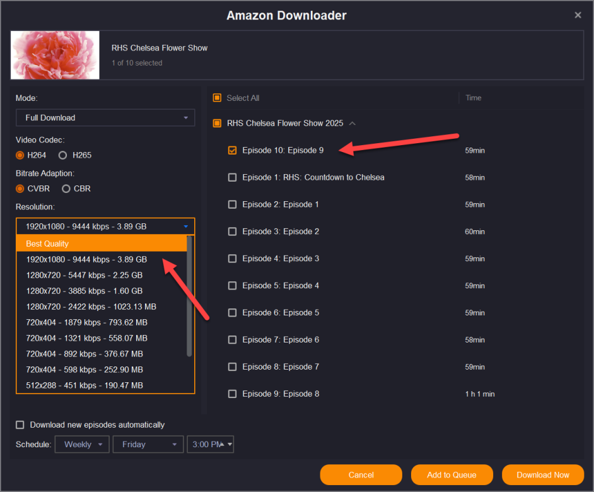This screenshot has width=594, height=492.
Task: Collapse the Resolution dropdown
Action: 105,226
